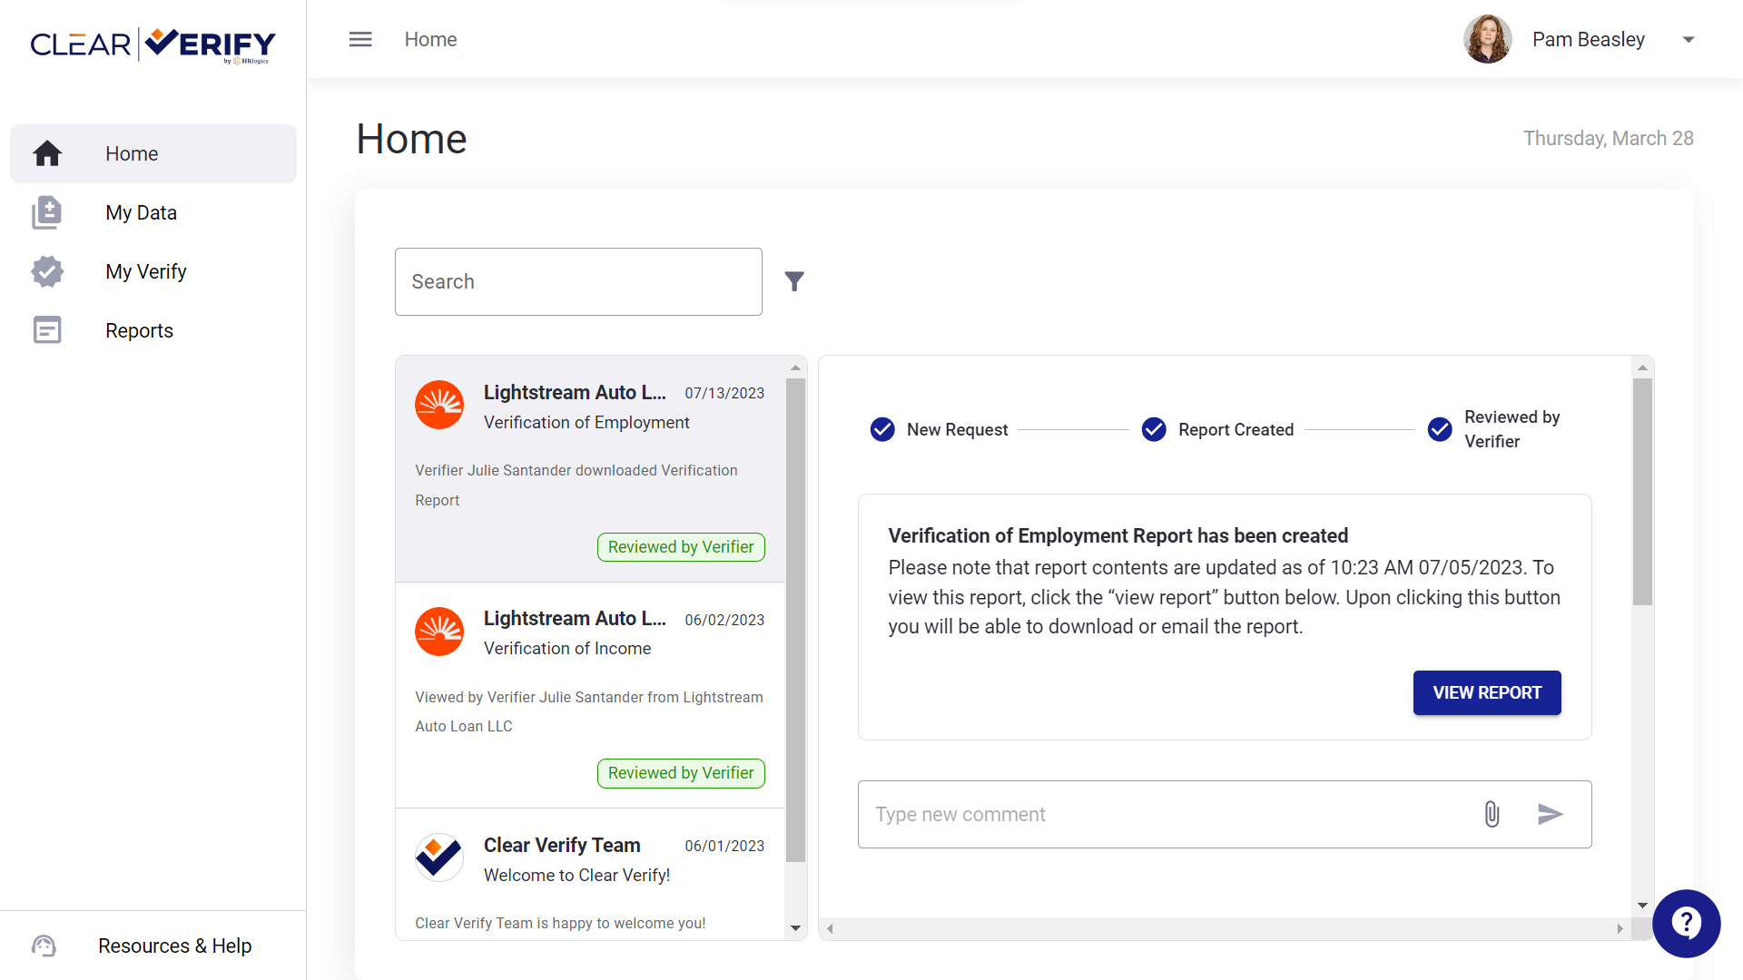Image resolution: width=1743 pixels, height=980 pixels.
Task: Click the message list scroll down arrow
Action: click(795, 928)
